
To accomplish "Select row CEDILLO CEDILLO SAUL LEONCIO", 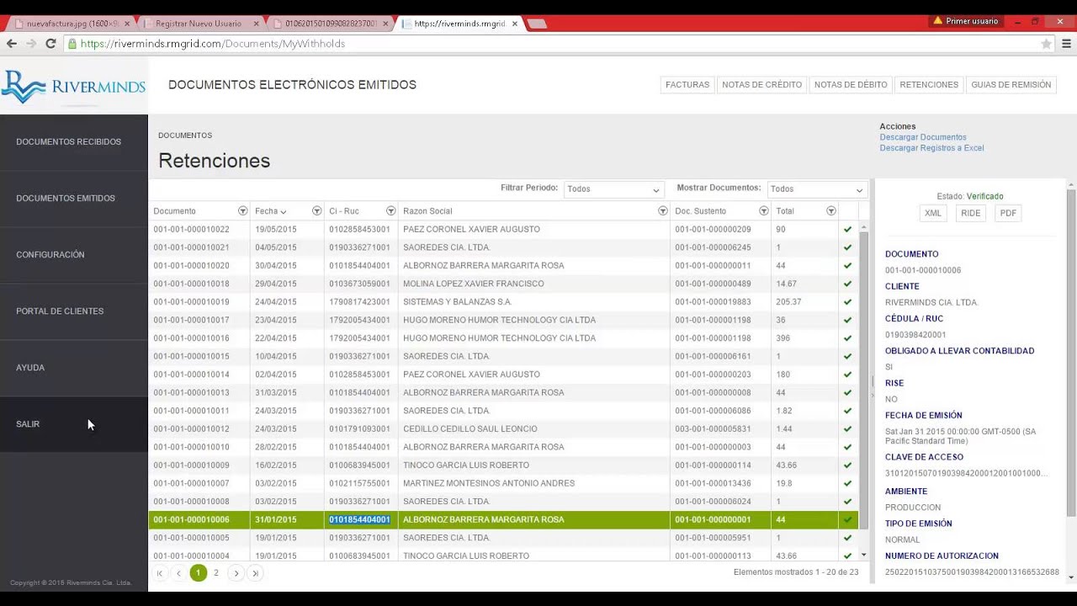I will pos(504,429).
